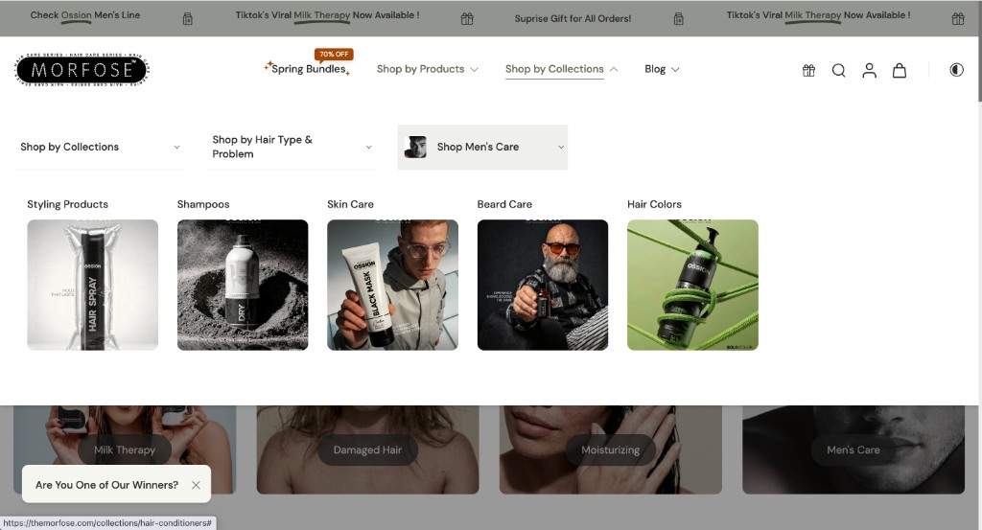
Task: Expand the Shop by Products menu
Action: (x=427, y=69)
